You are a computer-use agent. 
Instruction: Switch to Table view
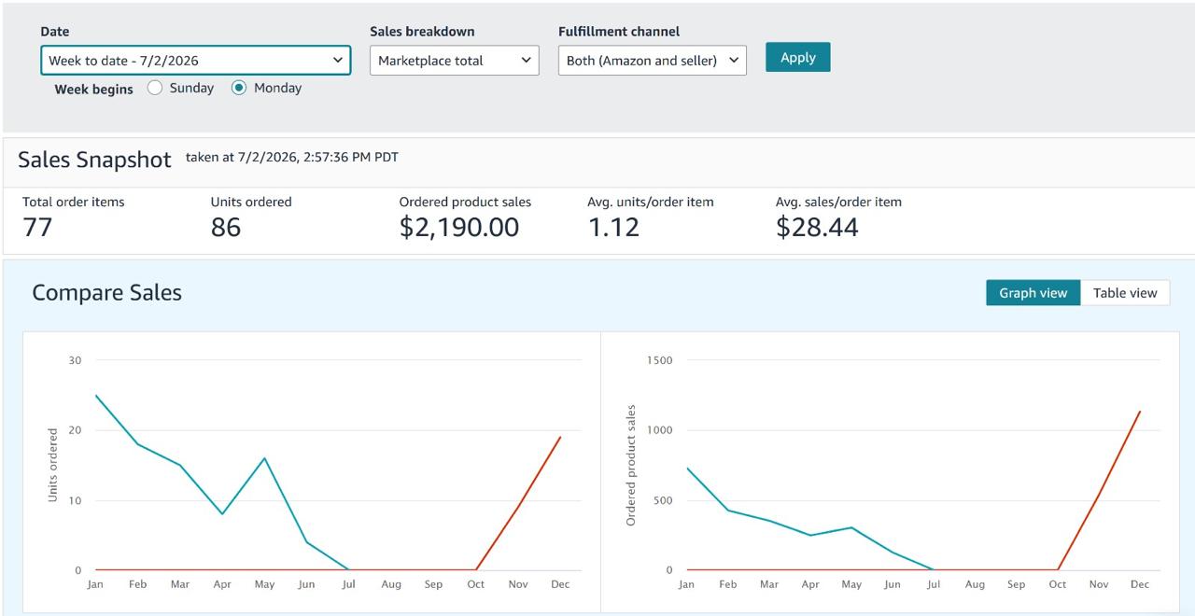pyautogui.click(x=1125, y=293)
